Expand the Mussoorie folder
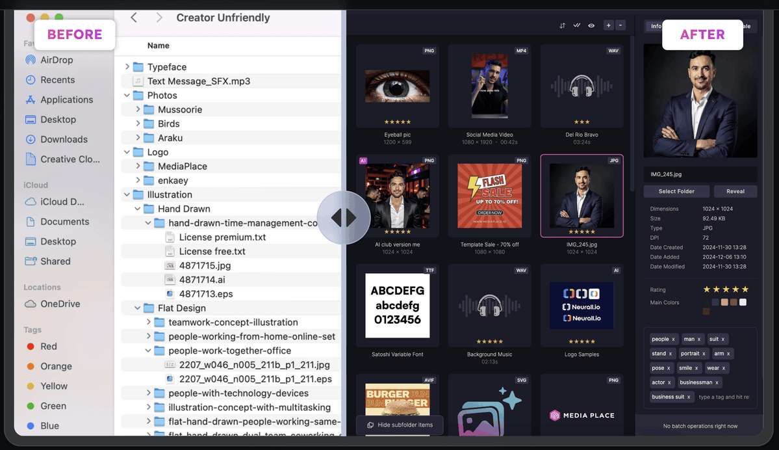The image size is (779, 450). tap(138, 109)
